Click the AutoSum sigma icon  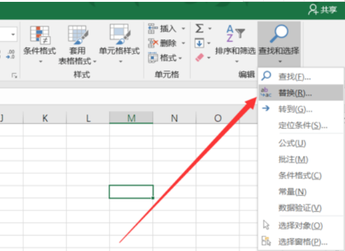click(199, 29)
